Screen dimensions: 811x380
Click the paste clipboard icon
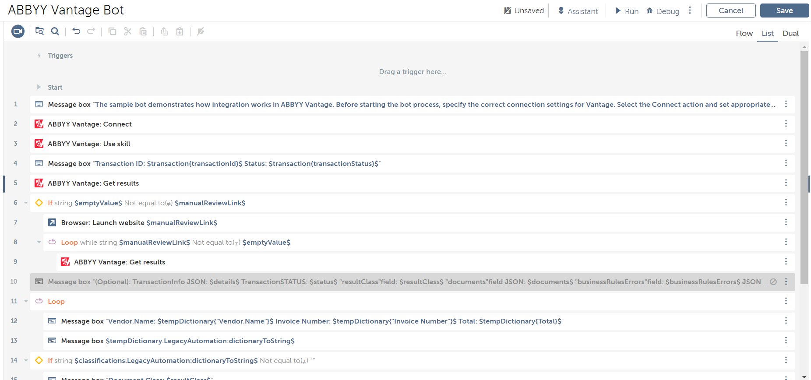tap(143, 32)
